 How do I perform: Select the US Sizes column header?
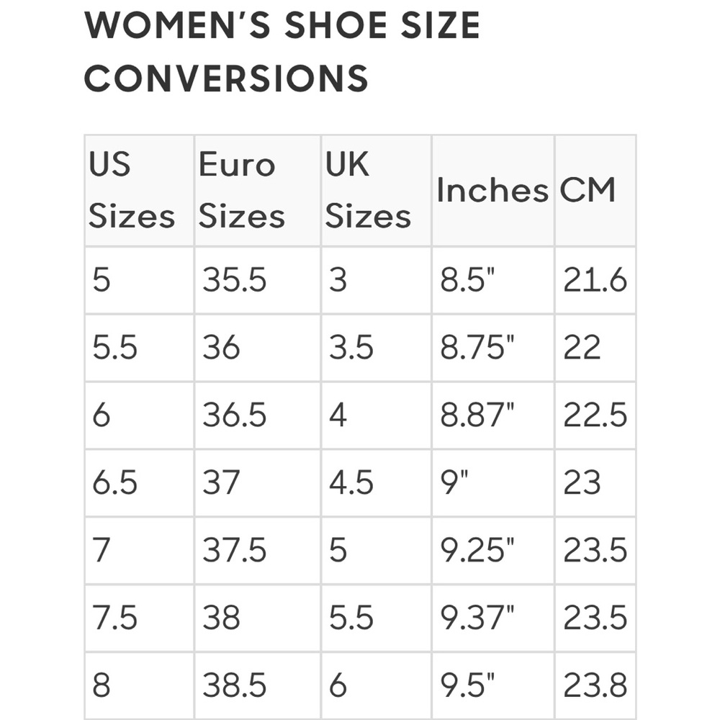coord(140,190)
